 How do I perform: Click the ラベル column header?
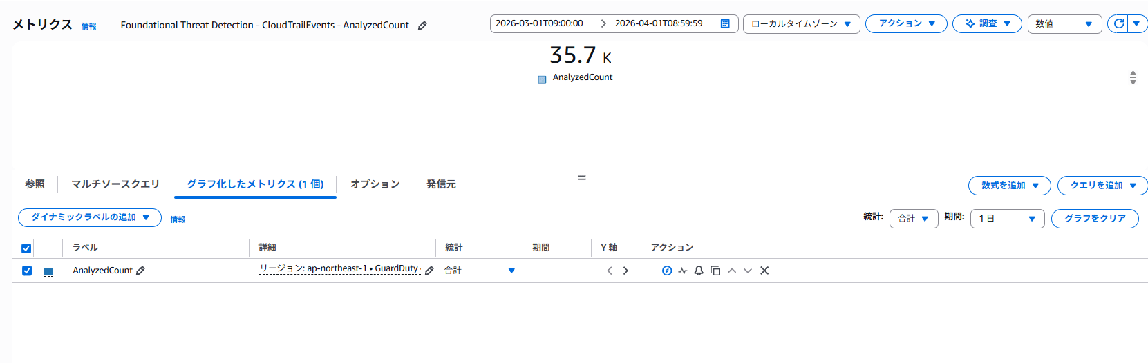click(x=86, y=247)
